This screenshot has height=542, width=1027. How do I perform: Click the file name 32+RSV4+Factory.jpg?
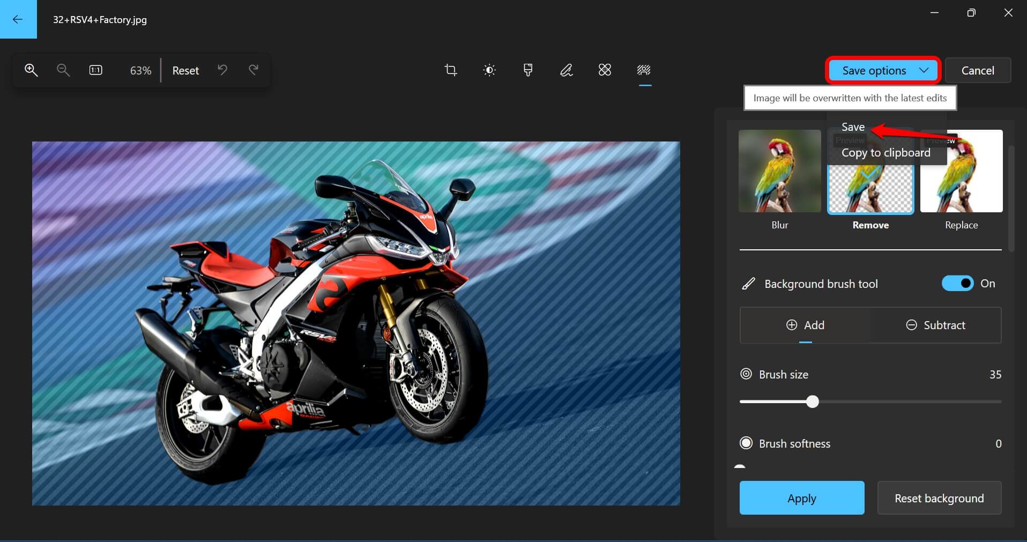(x=100, y=20)
